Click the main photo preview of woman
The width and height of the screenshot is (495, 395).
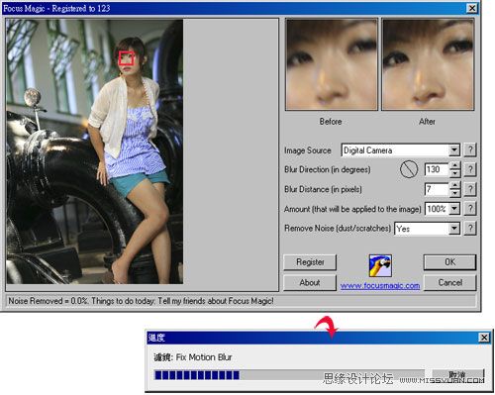[95, 151]
